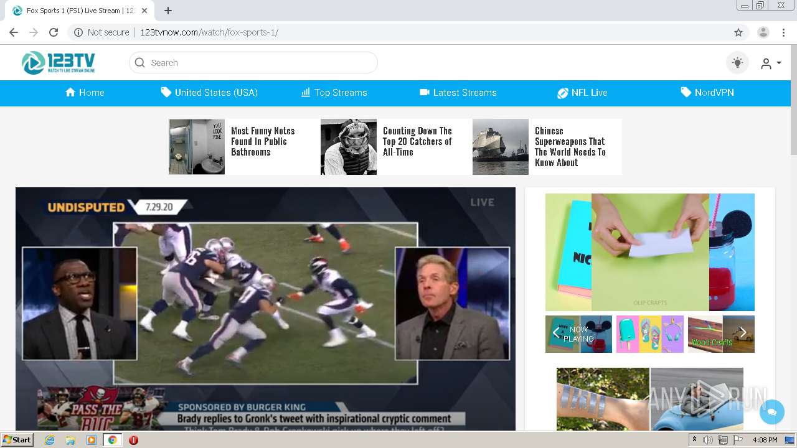Screen dimensions: 797x448
Task: Toggle the lightbulb dark mode icon
Action: [x=738, y=63]
